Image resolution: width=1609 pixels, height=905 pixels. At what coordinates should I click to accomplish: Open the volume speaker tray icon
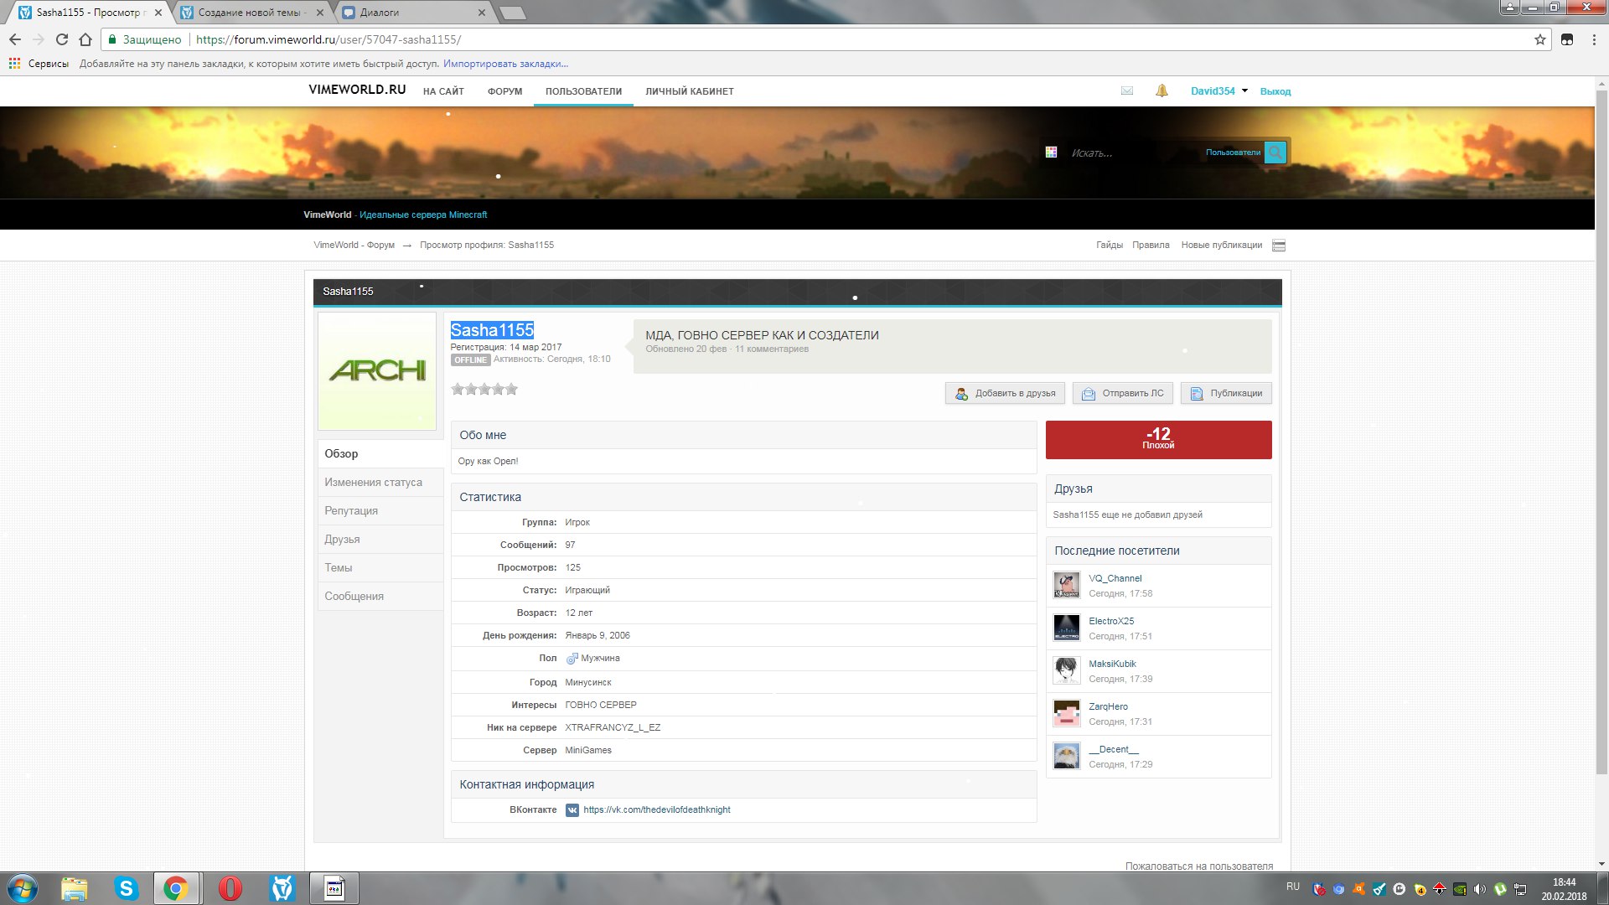[x=1480, y=889]
